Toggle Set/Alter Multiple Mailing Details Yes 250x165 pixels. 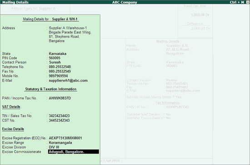click(179, 97)
